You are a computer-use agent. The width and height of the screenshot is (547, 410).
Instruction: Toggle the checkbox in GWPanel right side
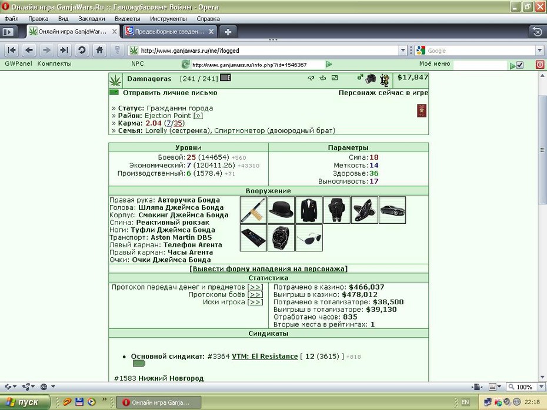[519, 65]
